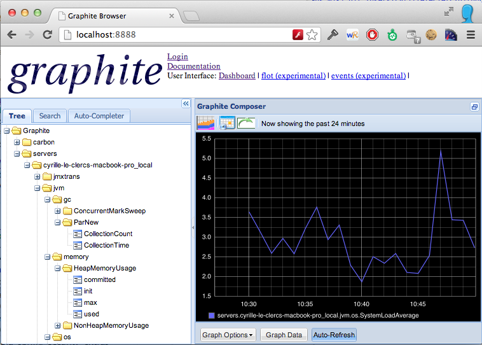Collapse the gc folder
Screen dimensions: 482x345
[47, 200]
